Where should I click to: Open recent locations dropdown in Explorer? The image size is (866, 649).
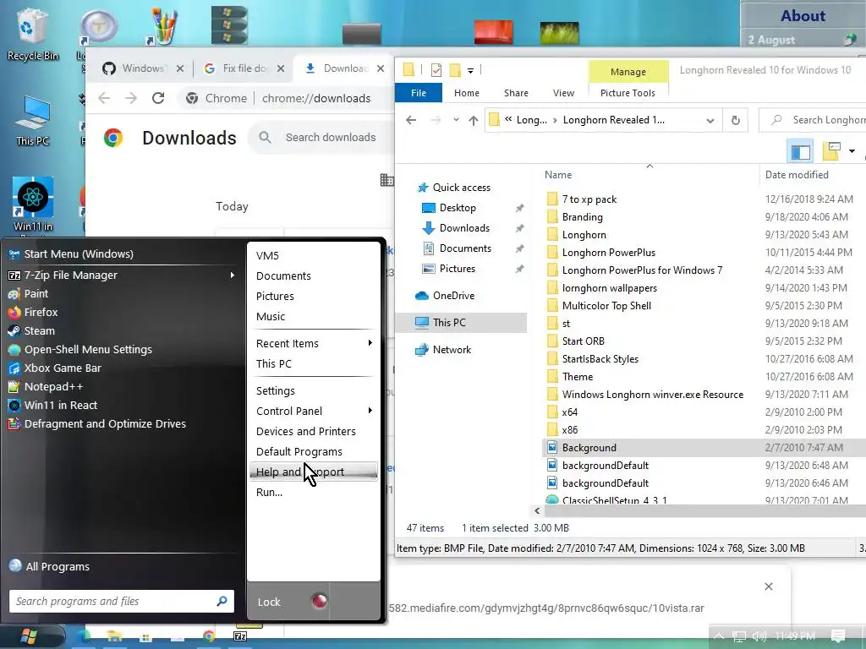click(456, 120)
